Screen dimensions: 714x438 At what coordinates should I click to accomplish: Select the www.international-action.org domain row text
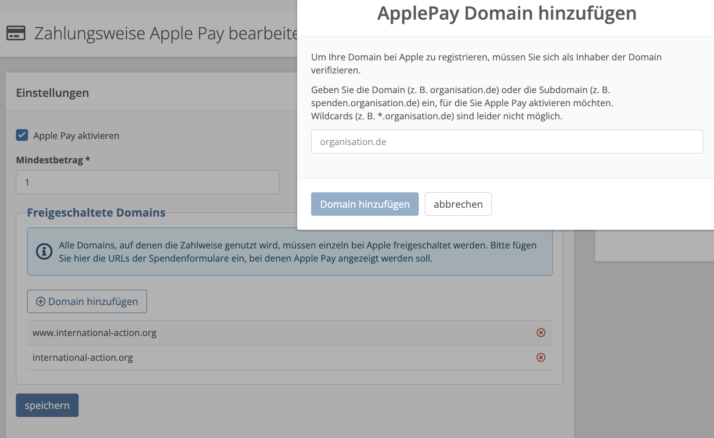(x=95, y=333)
